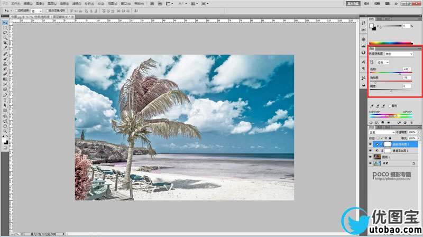Open Mini Bridge from the application bar
This screenshot has height=237, width=423.
160,4
